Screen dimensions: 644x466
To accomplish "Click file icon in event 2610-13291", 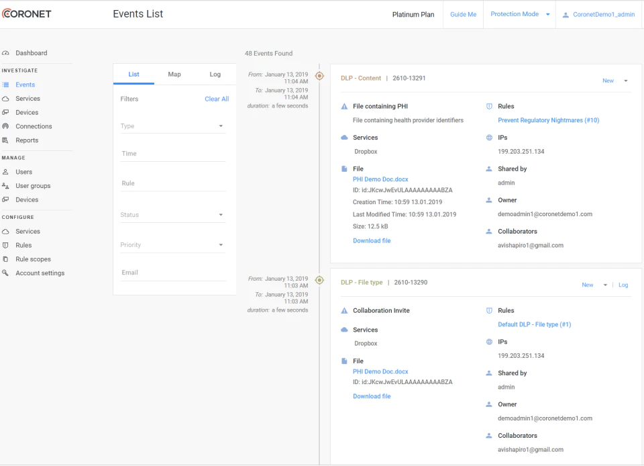I will 344,169.
